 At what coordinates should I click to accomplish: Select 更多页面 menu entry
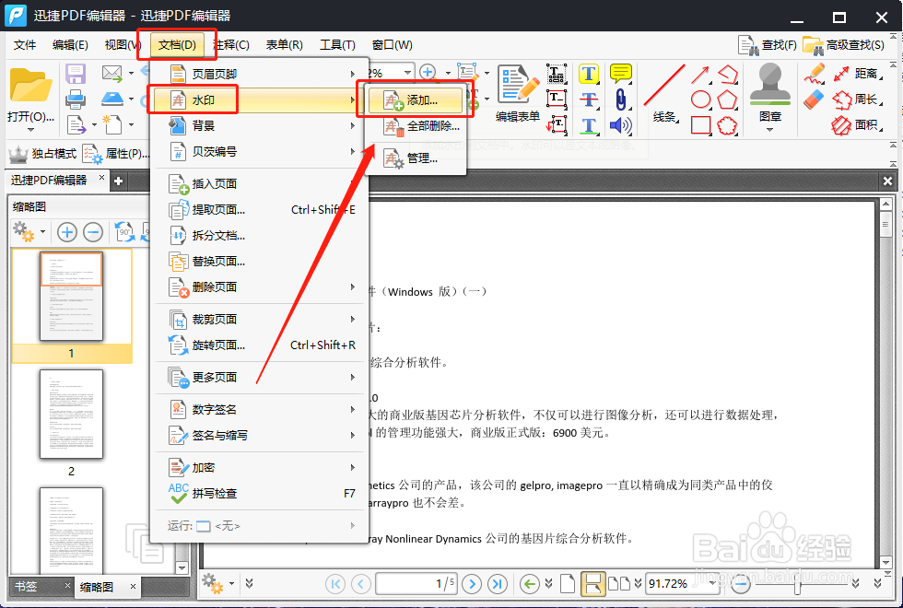point(259,377)
